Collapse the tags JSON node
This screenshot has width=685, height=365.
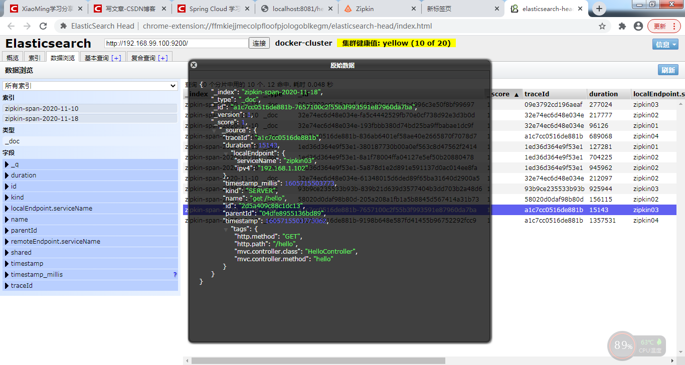pos(226,229)
